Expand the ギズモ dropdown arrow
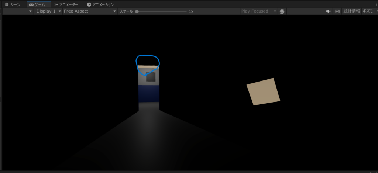Viewport: 378px width, 173px height. tap(376, 11)
